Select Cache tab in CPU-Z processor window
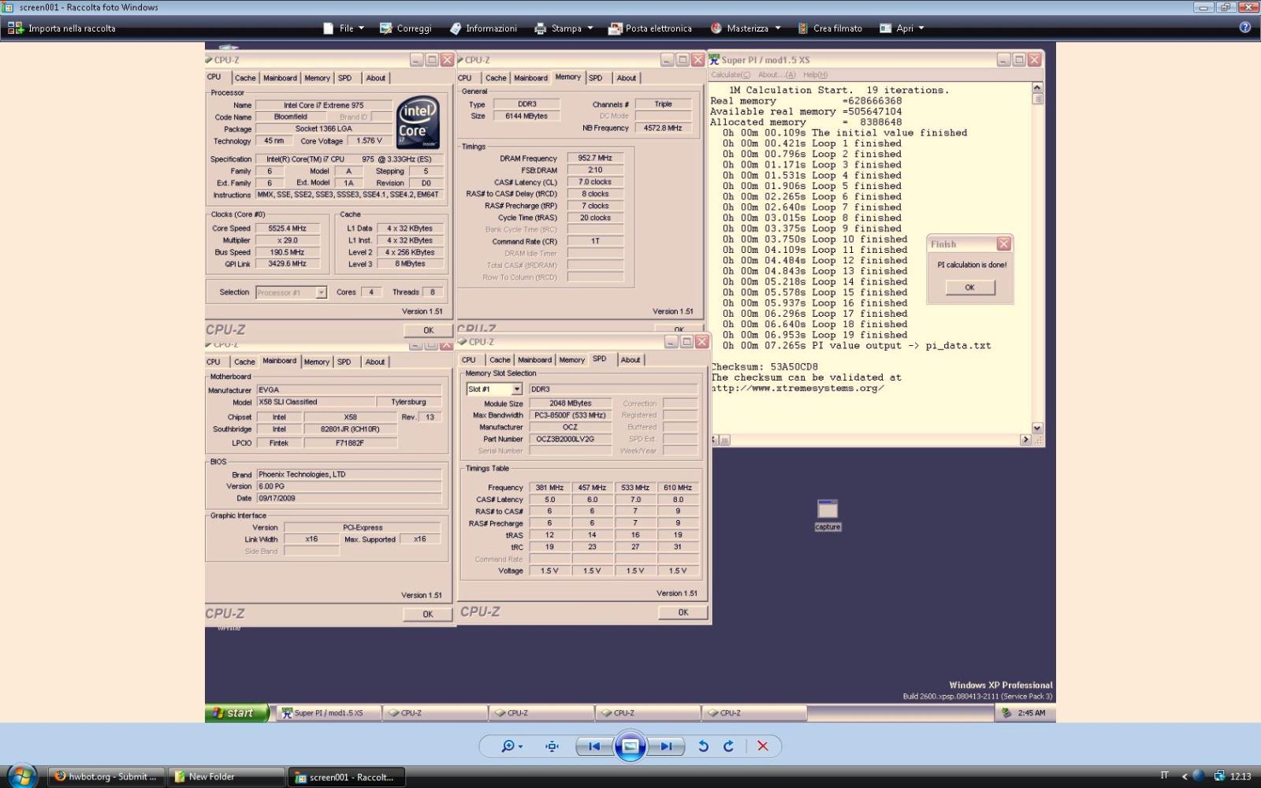 point(245,78)
